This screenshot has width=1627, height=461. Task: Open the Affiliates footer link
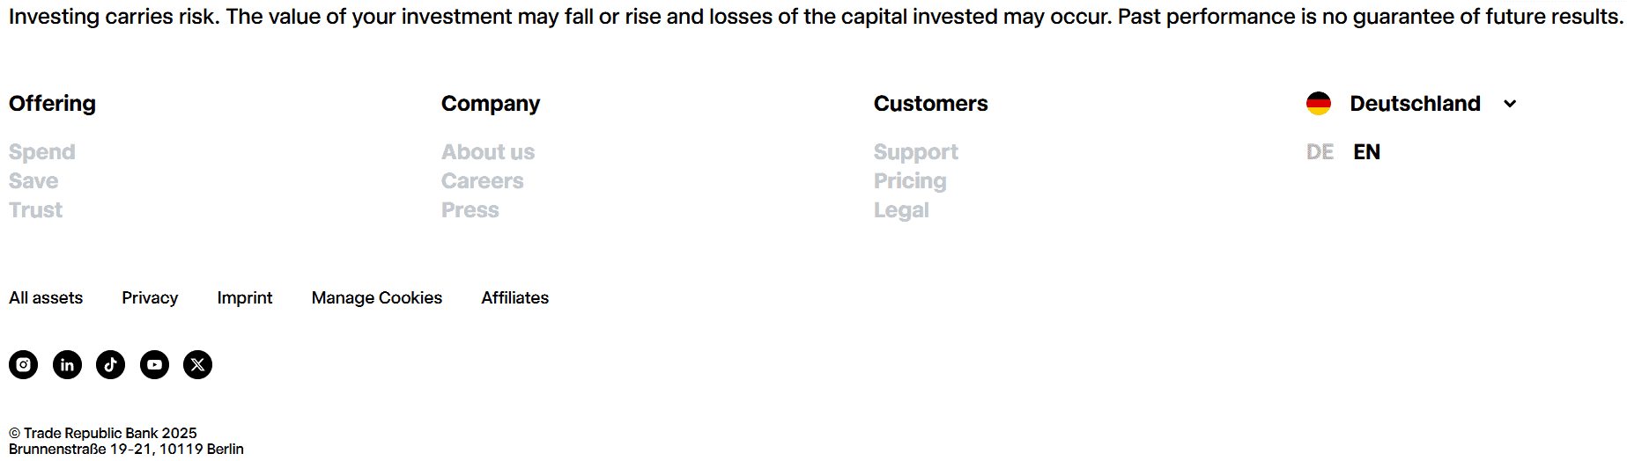(x=514, y=298)
